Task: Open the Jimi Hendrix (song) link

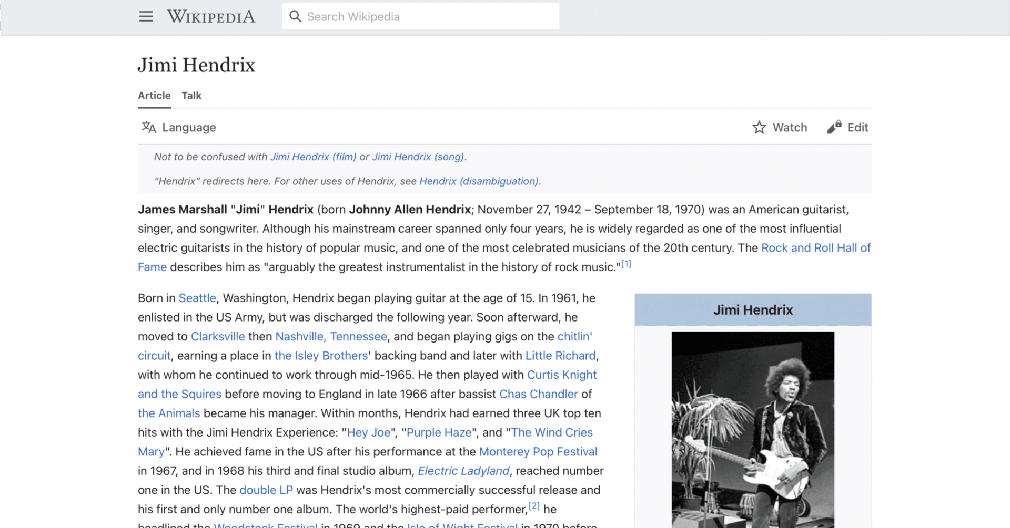Action: click(418, 157)
